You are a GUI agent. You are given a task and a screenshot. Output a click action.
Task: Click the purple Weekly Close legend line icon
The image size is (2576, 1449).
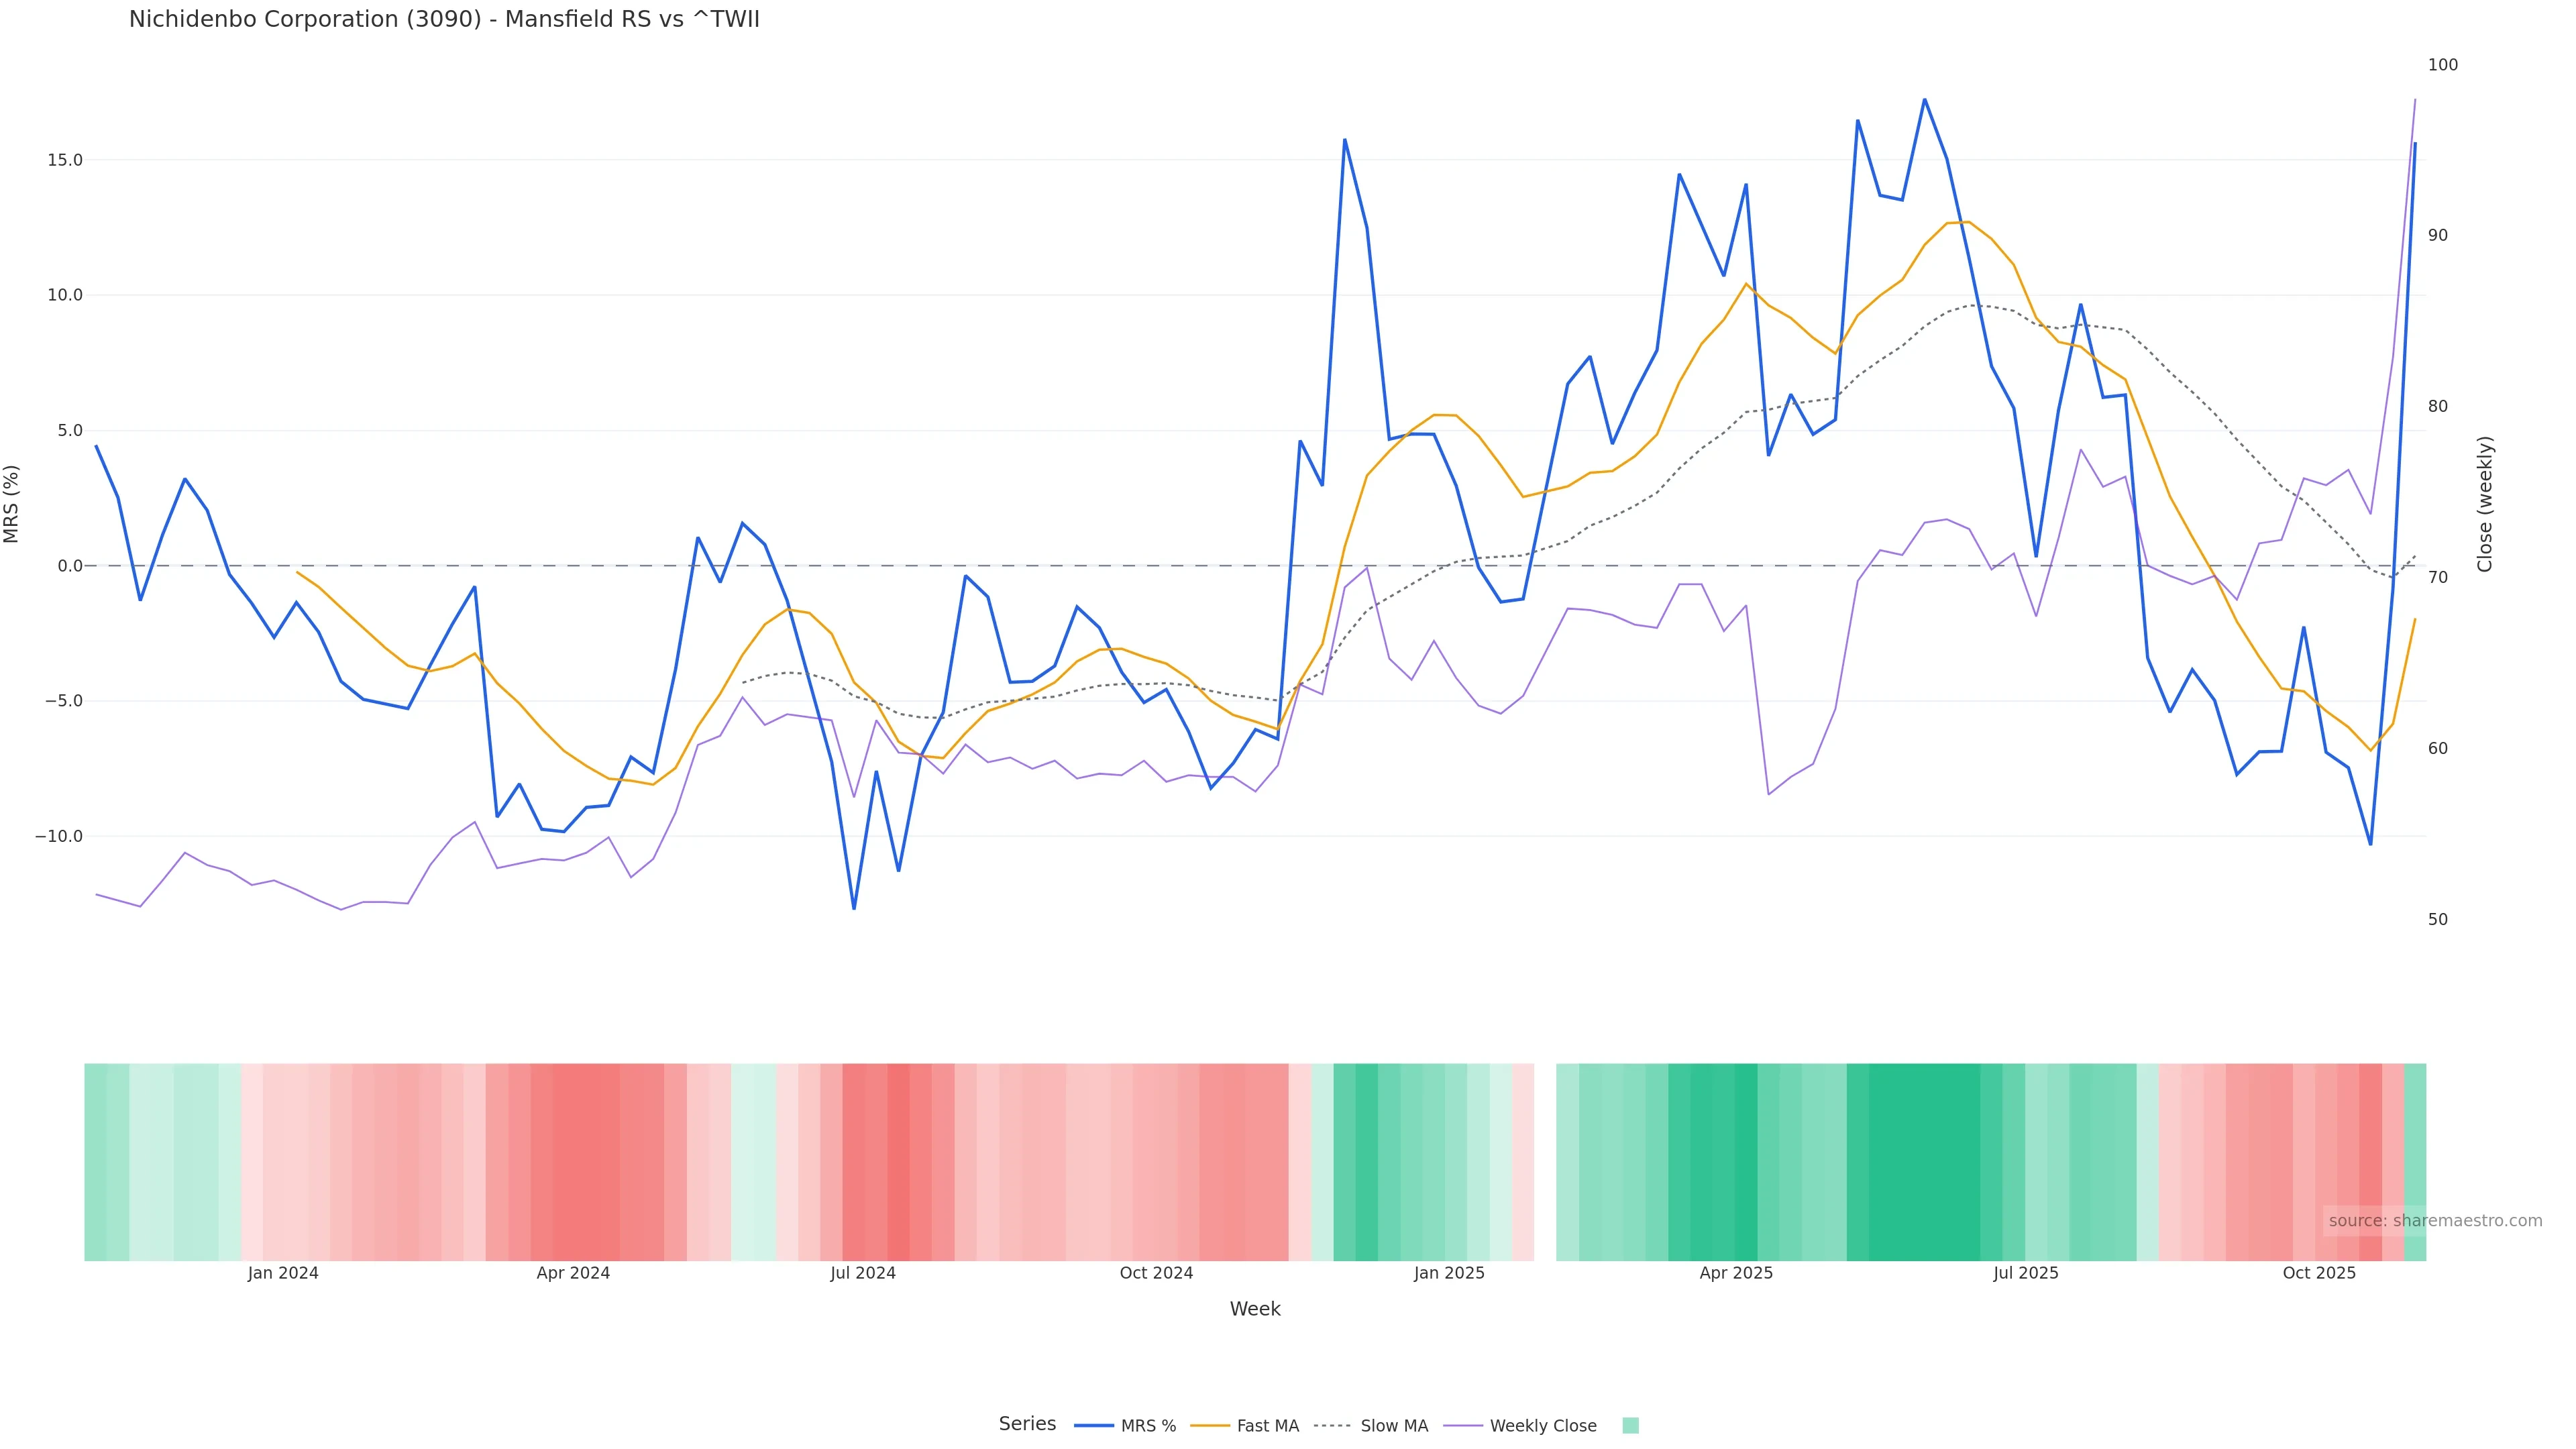(x=1463, y=1426)
